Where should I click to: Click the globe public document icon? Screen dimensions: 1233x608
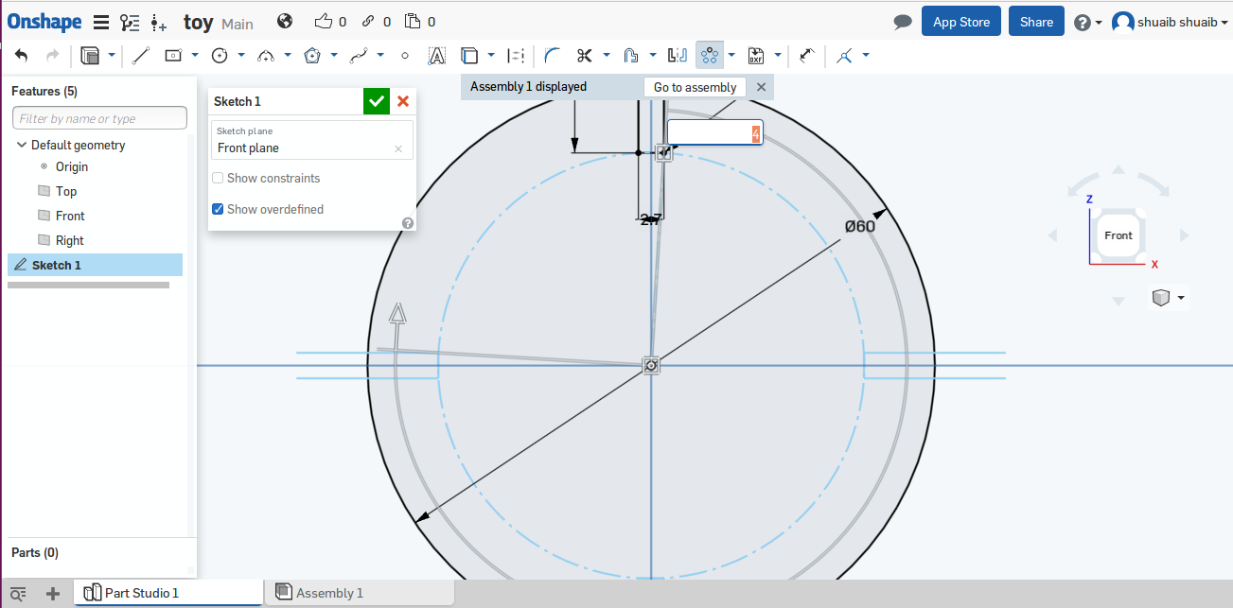(x=285, y=21)
